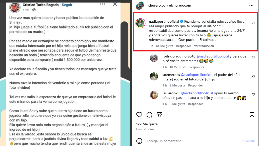Open the Facebook post three-dots options
This screenshot has width=259, height=146.
point(103,4)
